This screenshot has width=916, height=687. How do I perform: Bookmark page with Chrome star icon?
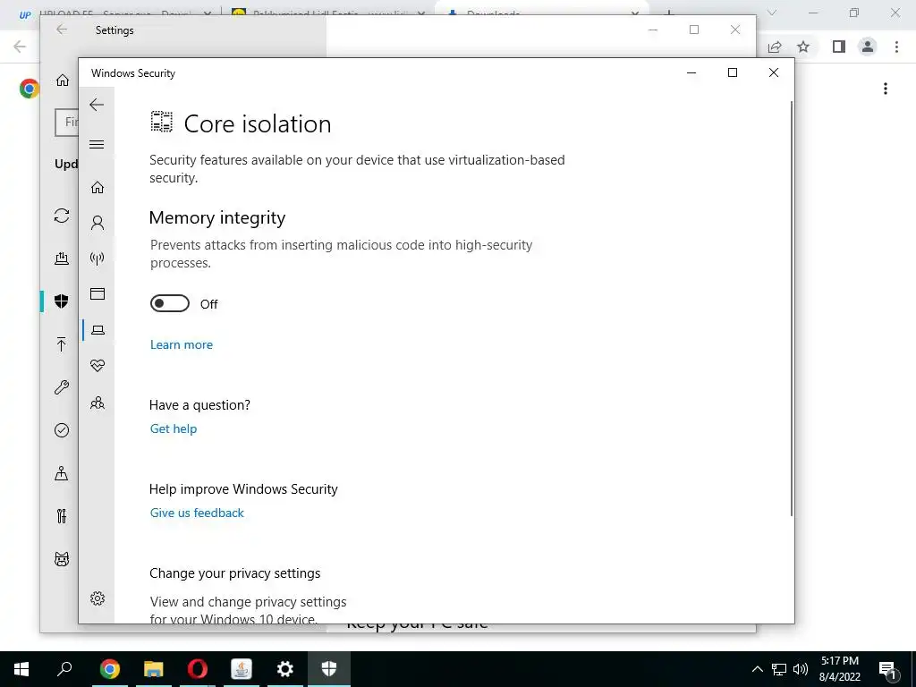804,47
